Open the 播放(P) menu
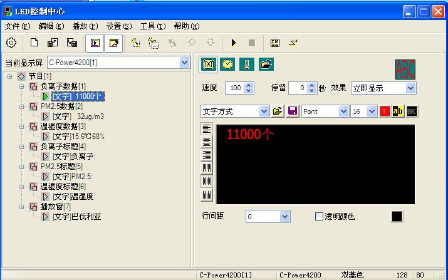The width and height of the screenshot is (448, 280). 85,26
